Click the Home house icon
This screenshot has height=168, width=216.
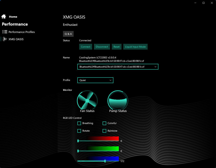pyautogui.click(x=4, y=17)
